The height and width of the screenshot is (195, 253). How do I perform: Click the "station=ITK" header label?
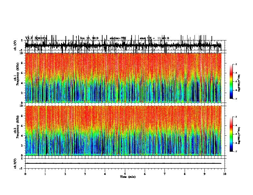(x=118, y=38)
